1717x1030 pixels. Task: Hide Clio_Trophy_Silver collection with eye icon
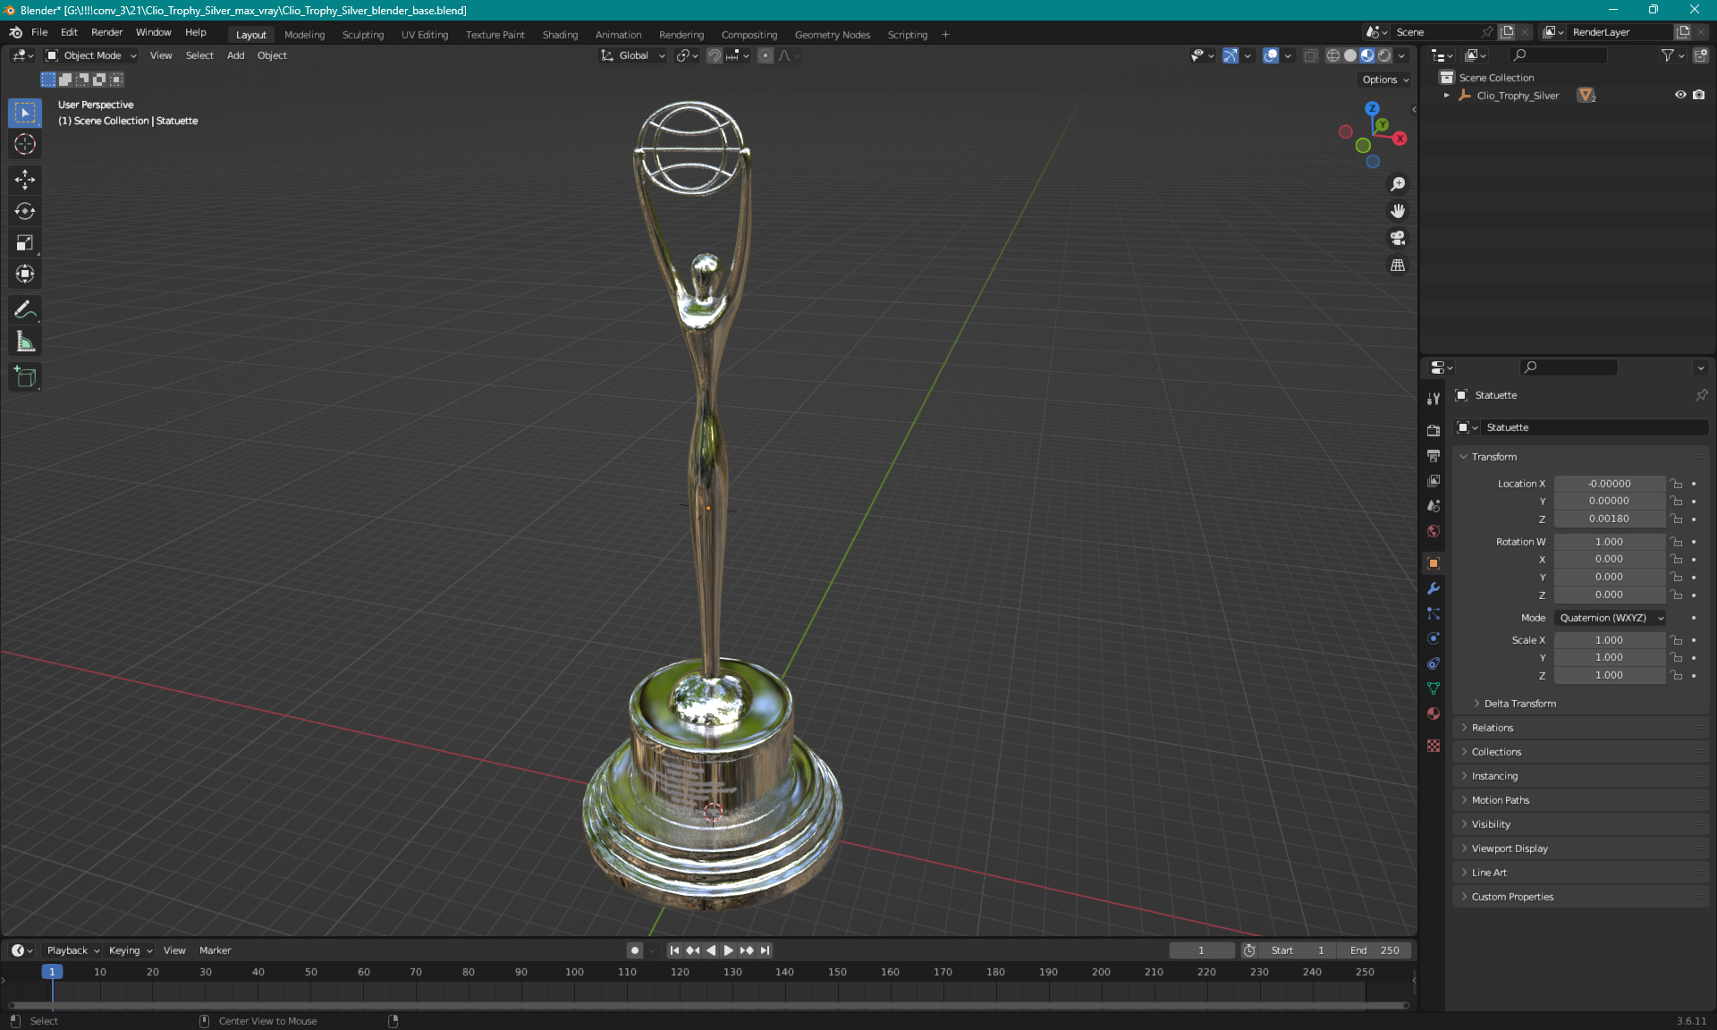pos(1680,95)
